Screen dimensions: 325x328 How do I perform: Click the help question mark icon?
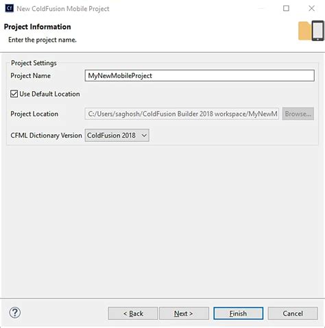15,313
